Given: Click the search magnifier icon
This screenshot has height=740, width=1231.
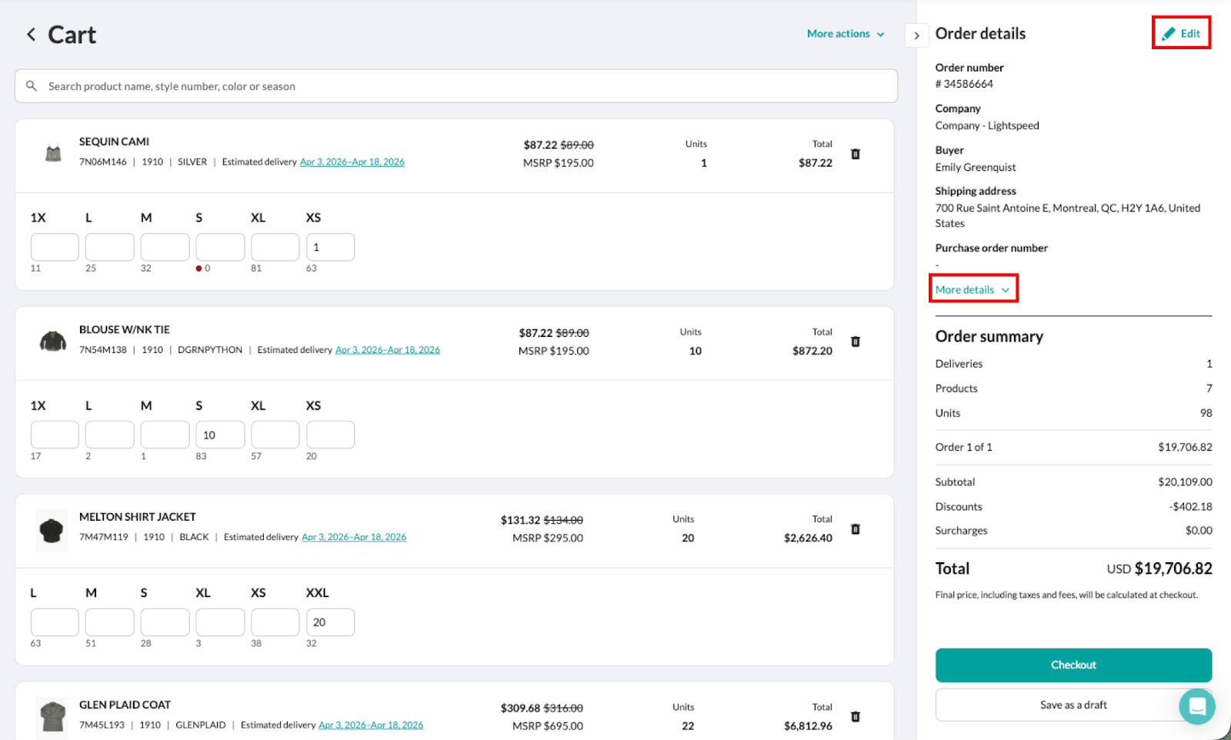Looking at the screenshot, I should click(x=32, y=85).
